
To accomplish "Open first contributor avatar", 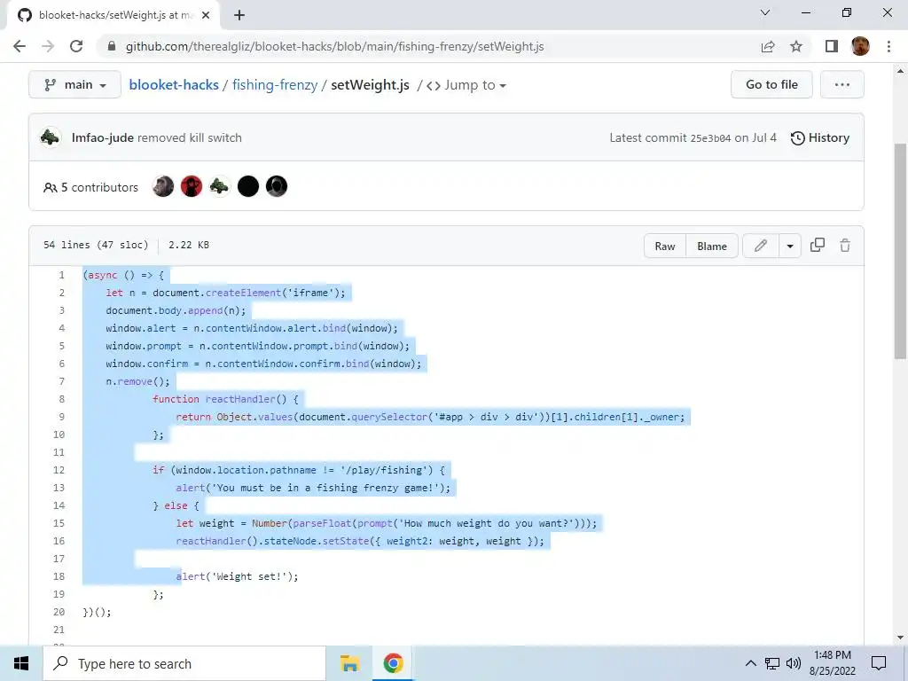I will (x=163, y=186).
